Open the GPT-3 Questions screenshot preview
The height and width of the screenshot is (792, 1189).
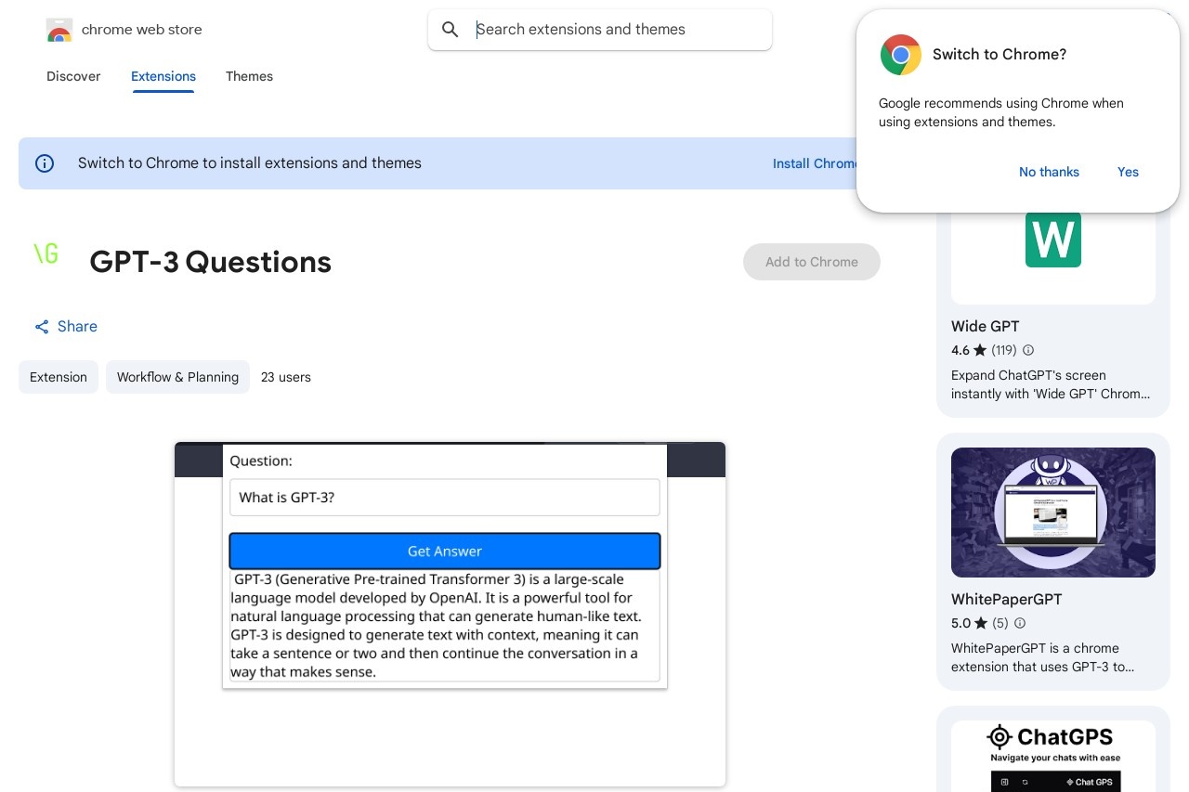pyautogui.click(x=450, y=614)
